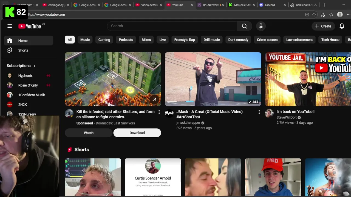Add page to browser favorites star
Image resolution: width=351 pixels, height=197 pixels.
[314, 15]
